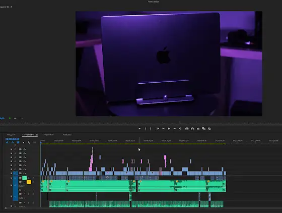Click the blue timeline timecode 00;00;00;00
The width and height of the screenshot is (282, 213).
12,139
